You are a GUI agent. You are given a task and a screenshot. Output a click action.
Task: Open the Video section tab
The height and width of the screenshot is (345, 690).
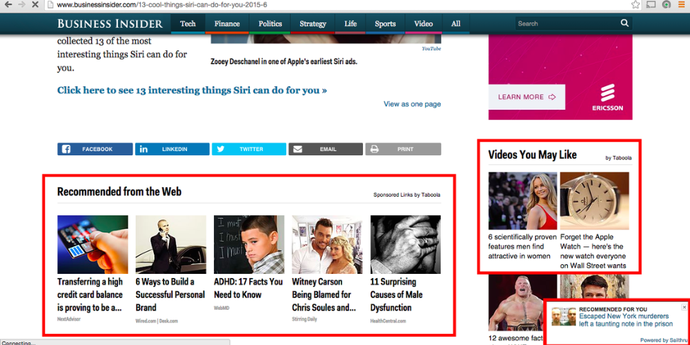pos(424,23)
